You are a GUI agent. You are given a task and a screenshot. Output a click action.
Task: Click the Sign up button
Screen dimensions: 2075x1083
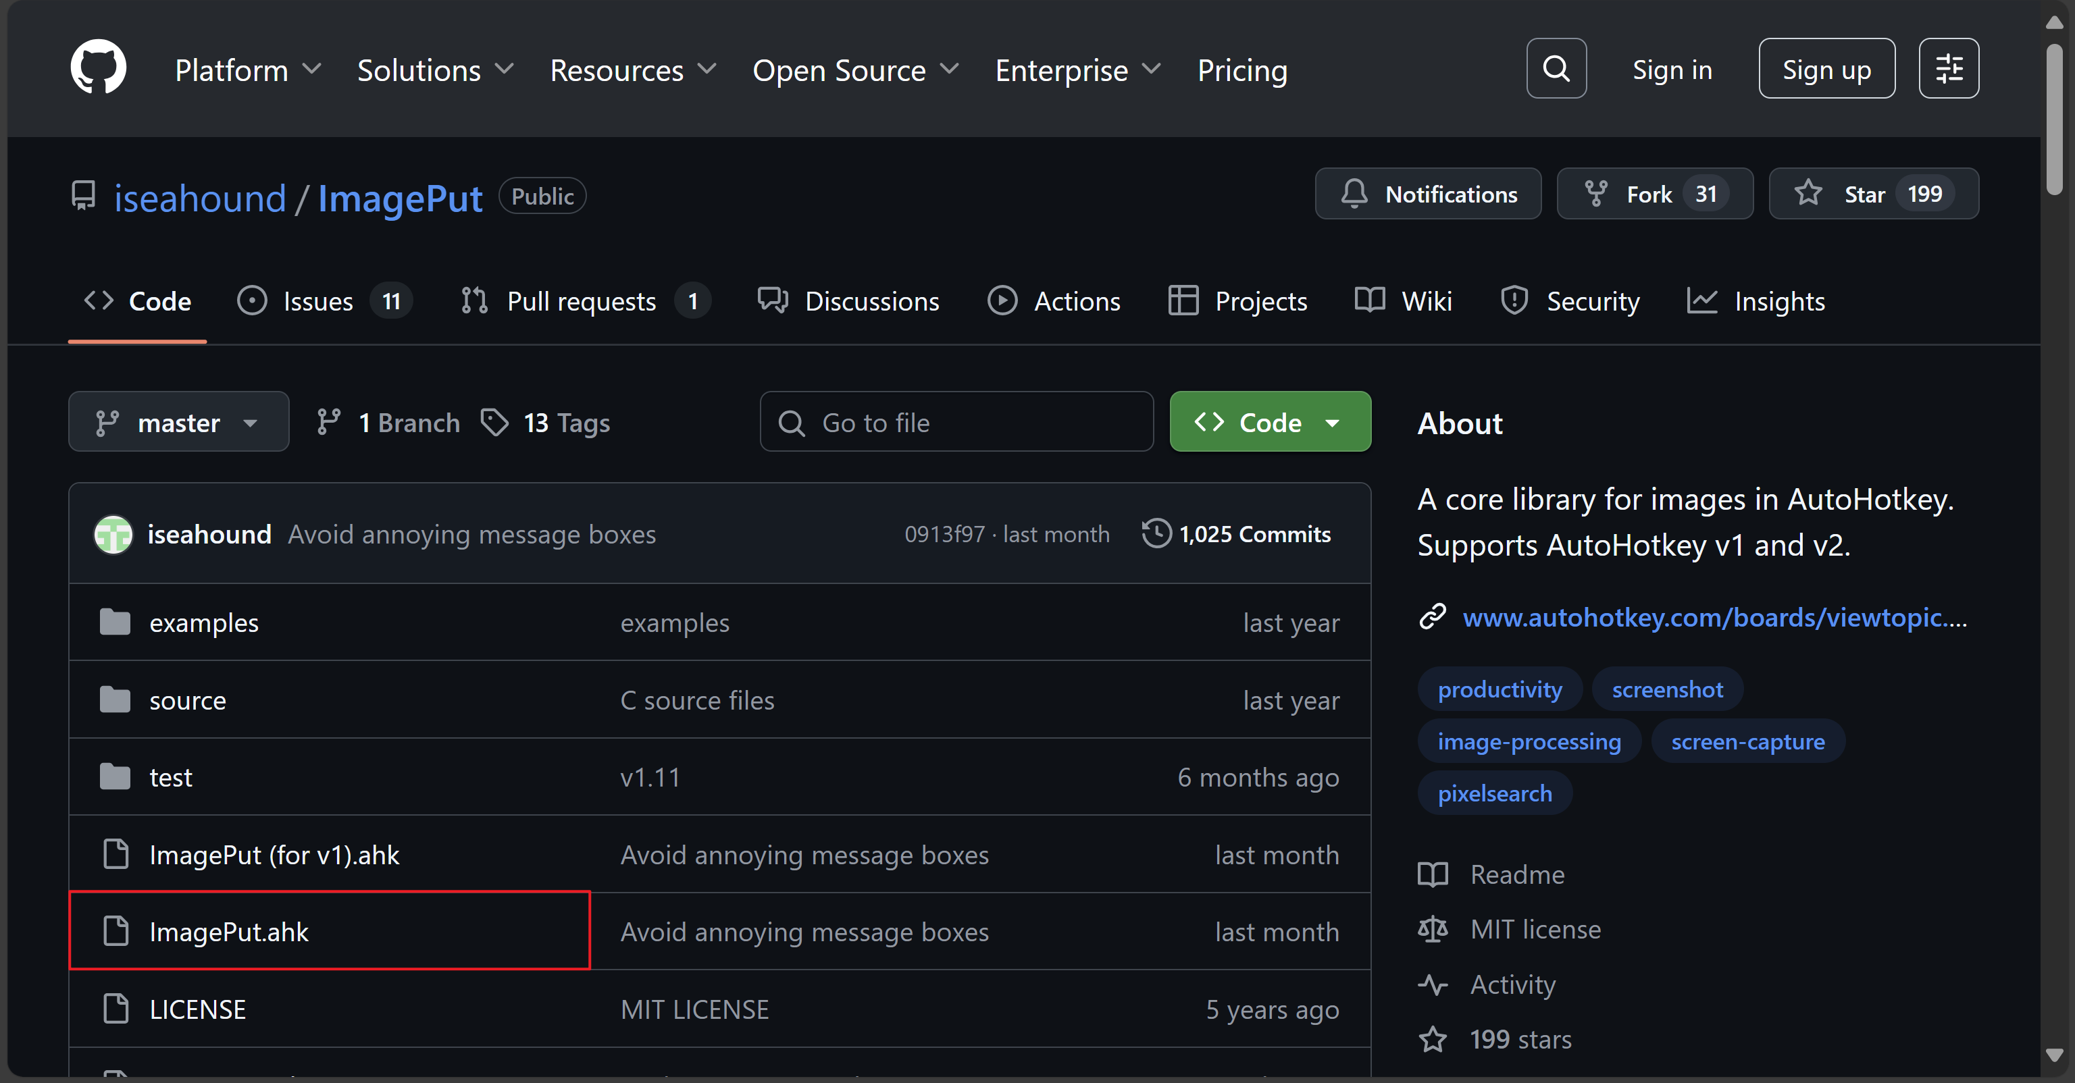pos(1826,68)
